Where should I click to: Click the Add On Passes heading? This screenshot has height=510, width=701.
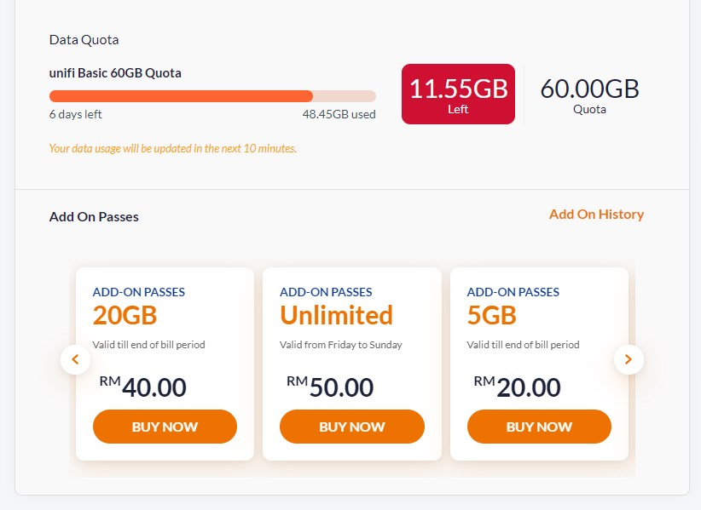point(94,217)
